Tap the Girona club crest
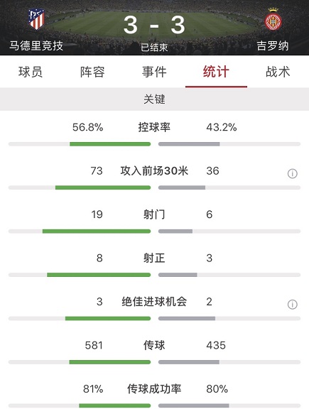This screenshot has width=309, height=409. [x=273, y=19]
